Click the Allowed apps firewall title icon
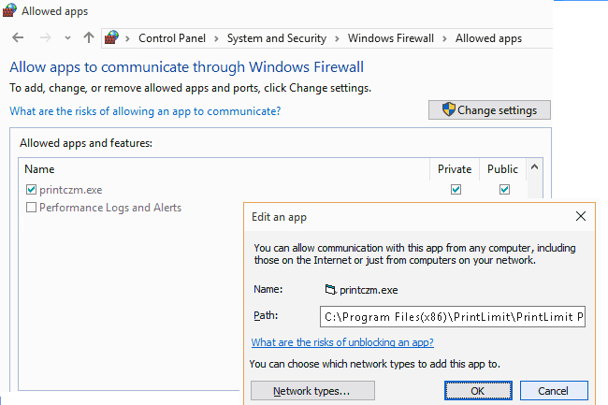The height and width of the screenshot is (405, 608). 9,10
